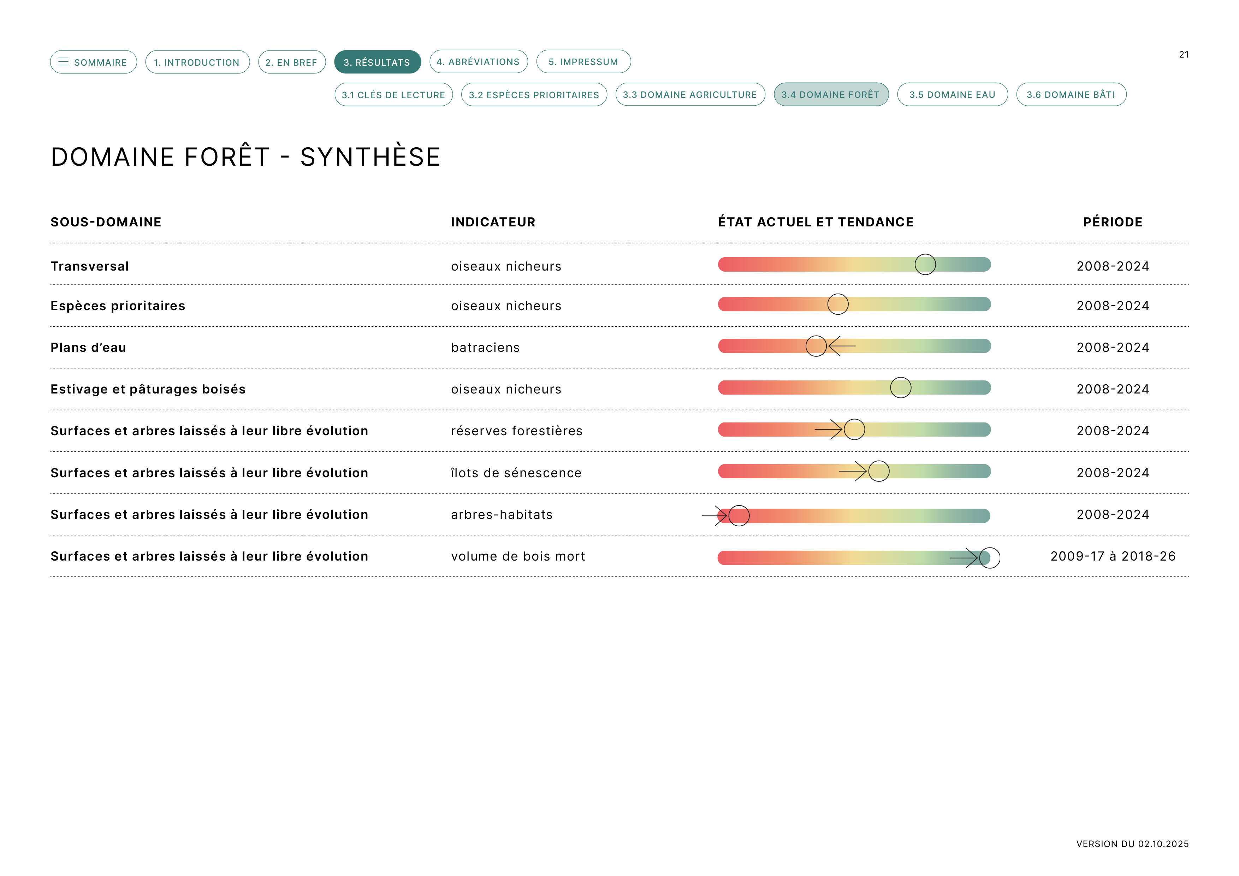Screen dimensions: 1239x876
Task: Click the Estivage et pâturages boisés marker
Action: click(x=900, y=387)
